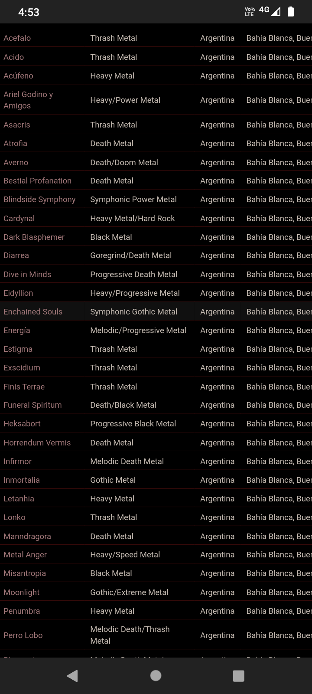
Task: Tap the 4G signal strength icon
Action: click(270, 11)
